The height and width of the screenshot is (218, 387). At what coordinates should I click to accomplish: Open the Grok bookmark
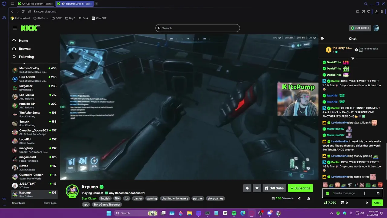(x=83, y=18)
